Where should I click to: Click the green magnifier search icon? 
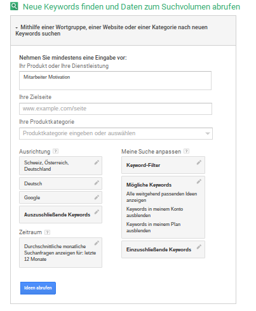point(14,6)
